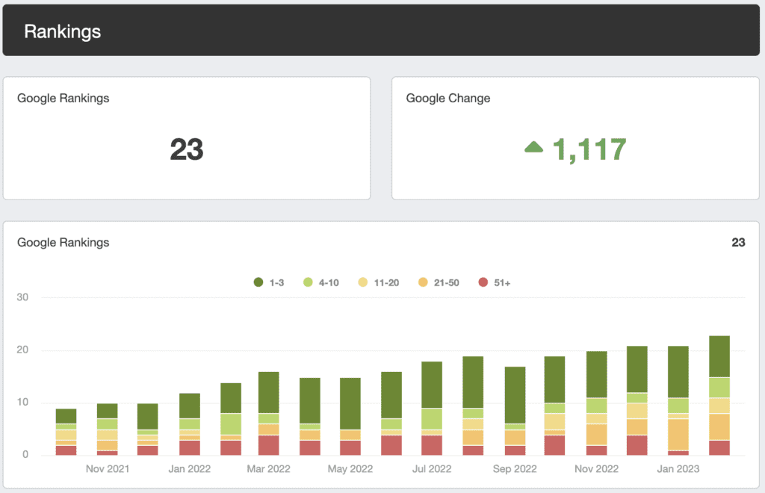Screen dimensions: 765x493
Task: Click the bar above Mar 2022
Action: click(268, 414)
